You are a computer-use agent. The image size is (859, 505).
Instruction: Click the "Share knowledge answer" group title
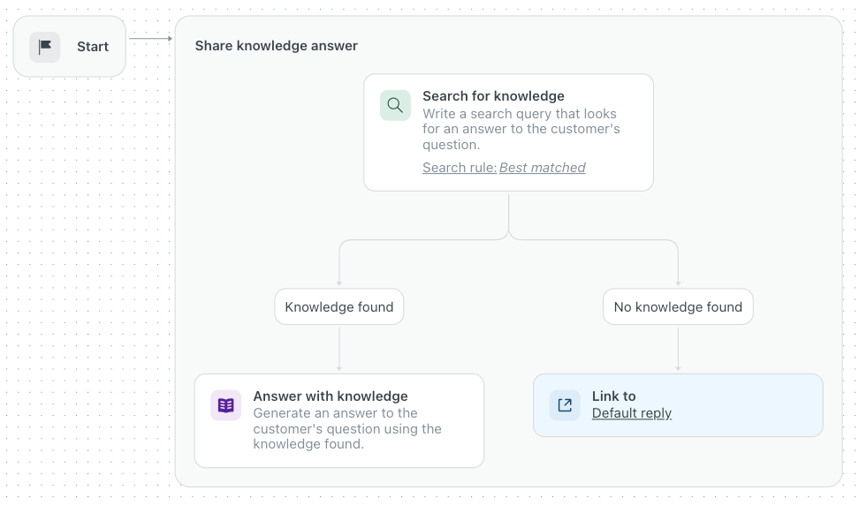pos(276,46)
